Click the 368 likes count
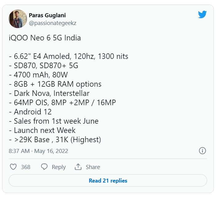The image size is (216, 198). (26, 167)
